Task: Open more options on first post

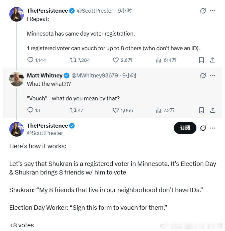Action: point(213,11)
